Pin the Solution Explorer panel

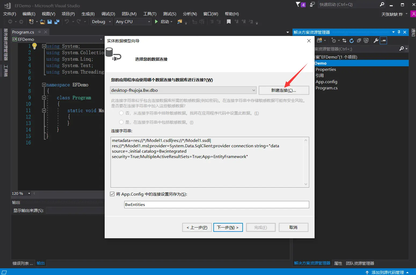pos(399,32)
